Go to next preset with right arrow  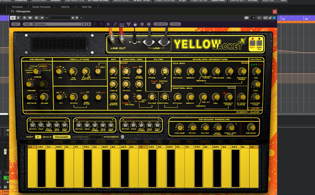(89, 24)
